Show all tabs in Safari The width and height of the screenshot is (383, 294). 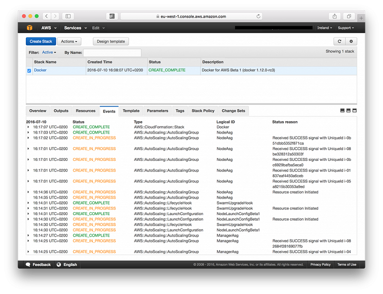(349, 16)
